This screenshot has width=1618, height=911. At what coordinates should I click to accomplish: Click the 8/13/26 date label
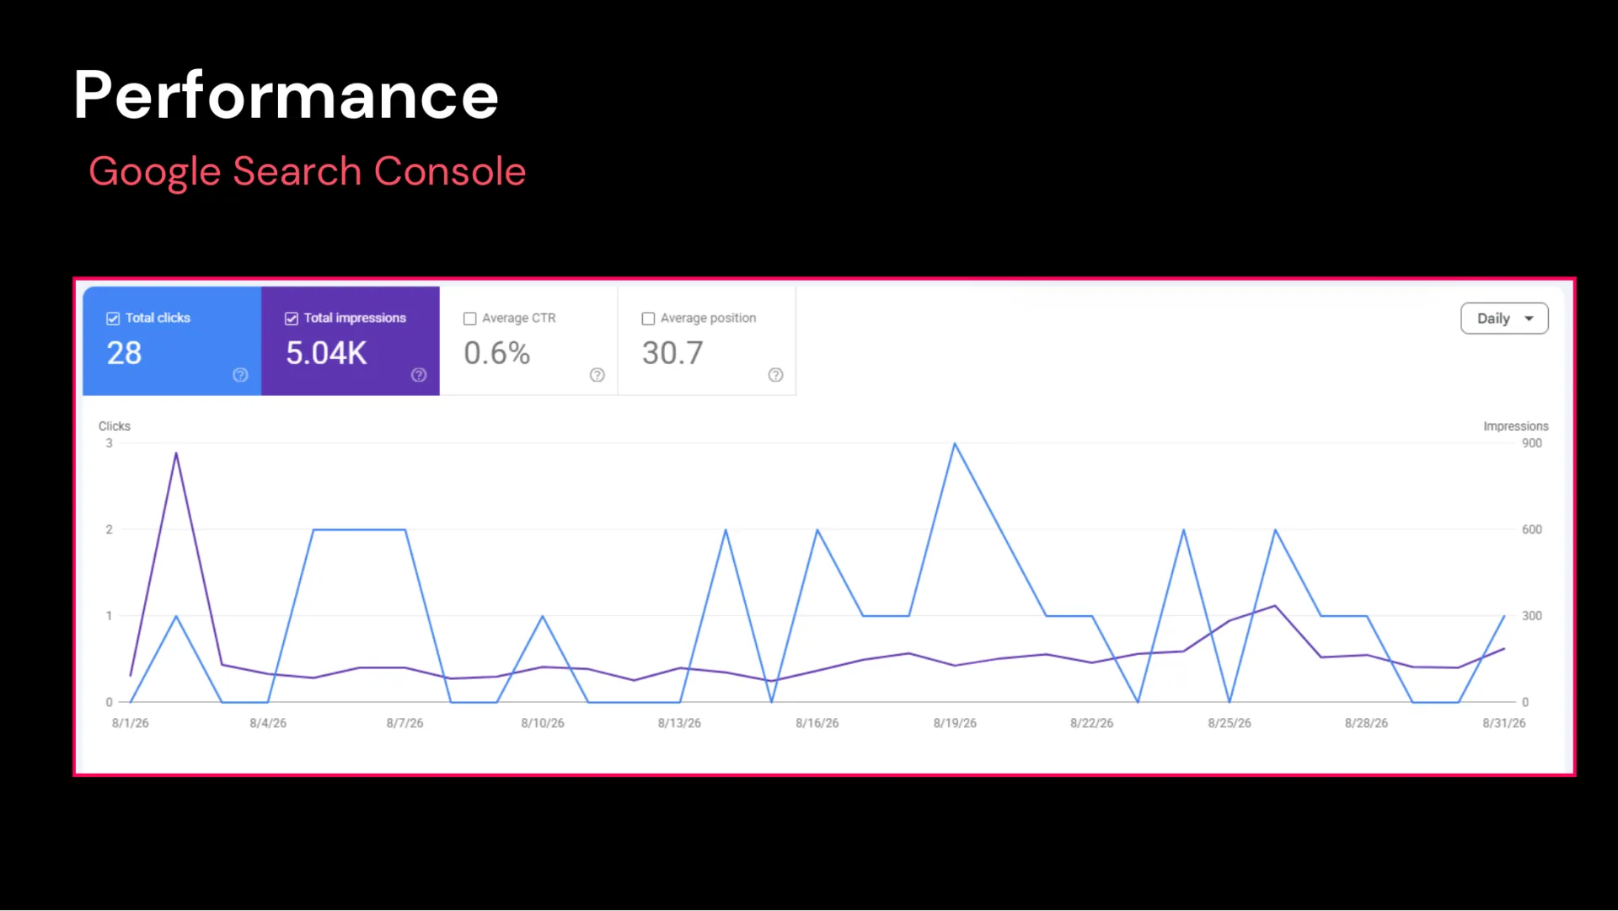[x=680, y=723]
